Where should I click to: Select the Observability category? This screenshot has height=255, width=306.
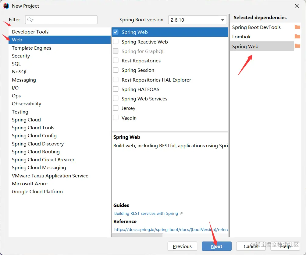(x=59, y=104)
